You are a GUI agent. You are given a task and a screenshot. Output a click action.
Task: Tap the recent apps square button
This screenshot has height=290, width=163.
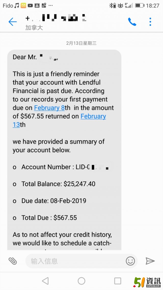point(118,281)
